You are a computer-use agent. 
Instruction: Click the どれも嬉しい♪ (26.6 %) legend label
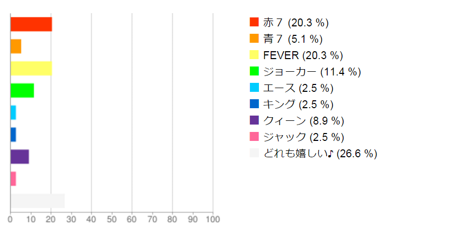pos(320,154)
